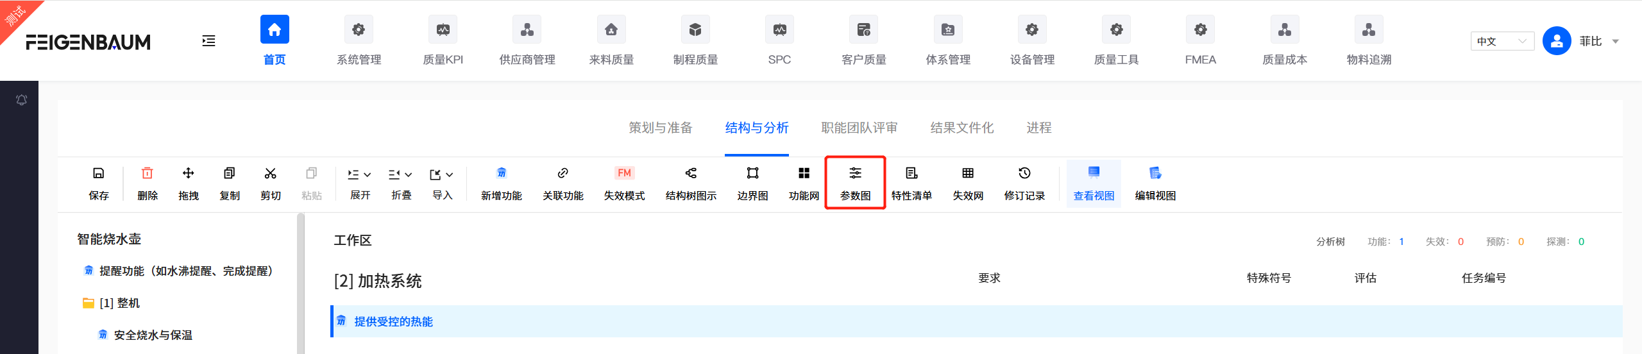Screen dimensions: 1642x354
Task: Open the 首页 home module
Action: point(275,41)
